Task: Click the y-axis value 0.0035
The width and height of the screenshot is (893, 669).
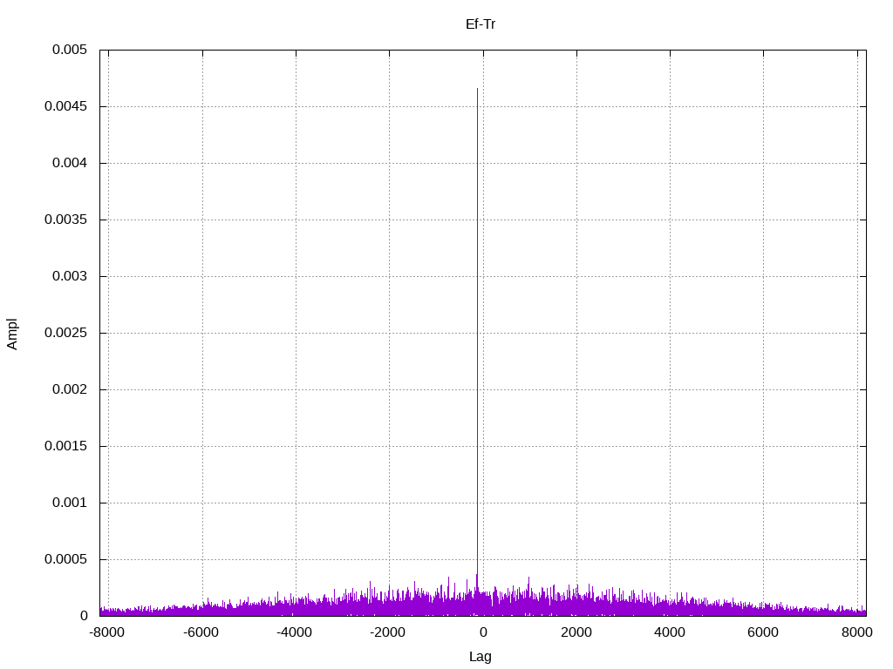Action: pyautogui.click(x=65, y=220)
